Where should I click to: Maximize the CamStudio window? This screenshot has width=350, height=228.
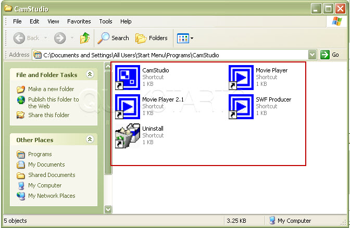(328, 9)
